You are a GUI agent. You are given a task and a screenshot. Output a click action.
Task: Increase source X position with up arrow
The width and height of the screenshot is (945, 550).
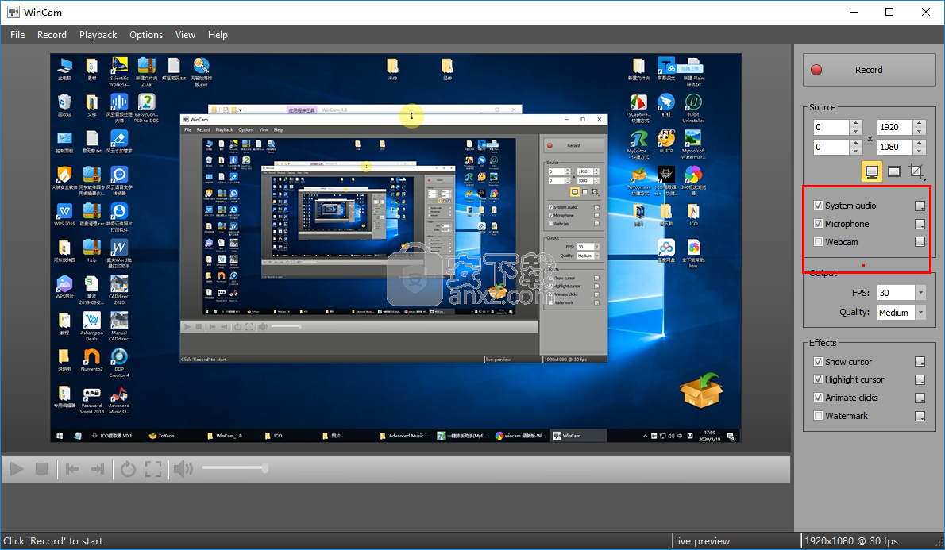pos(856,124)
